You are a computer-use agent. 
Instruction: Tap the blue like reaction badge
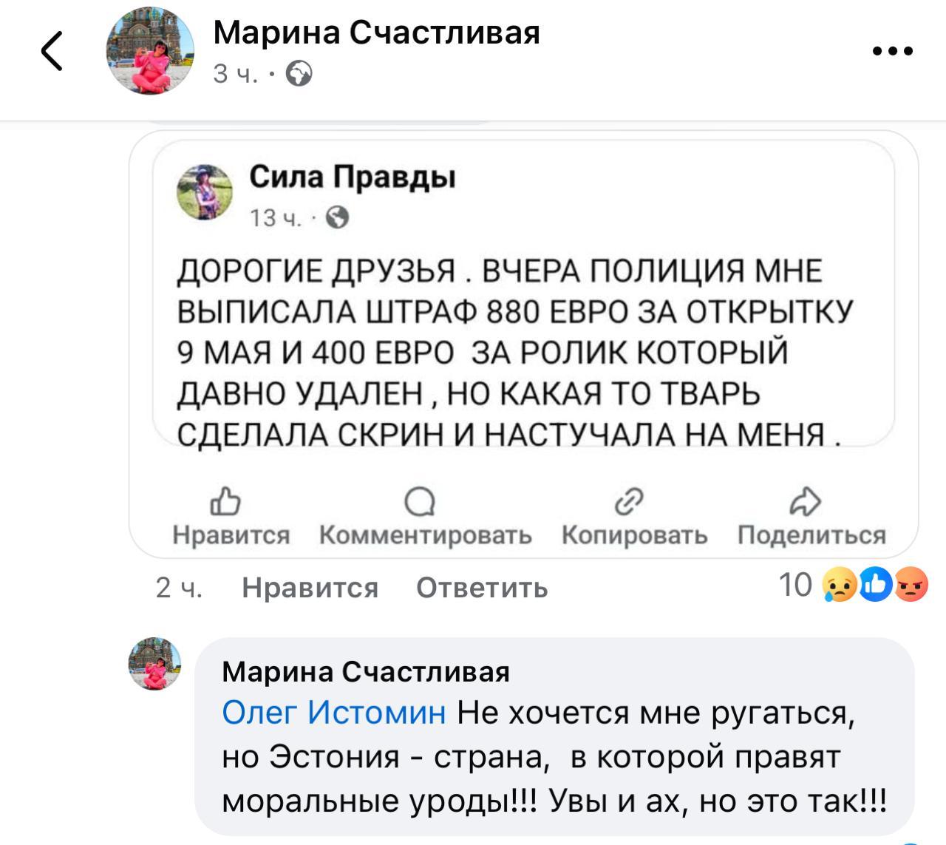point(877,587)
